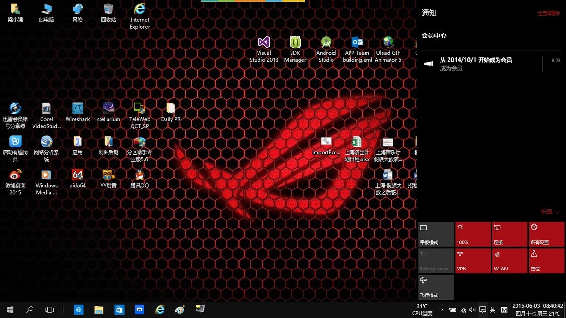This screenshot has width=566, height=318.
Task: Launch Internet Explorer desktop shortcut
Action: tap(140, 16)
